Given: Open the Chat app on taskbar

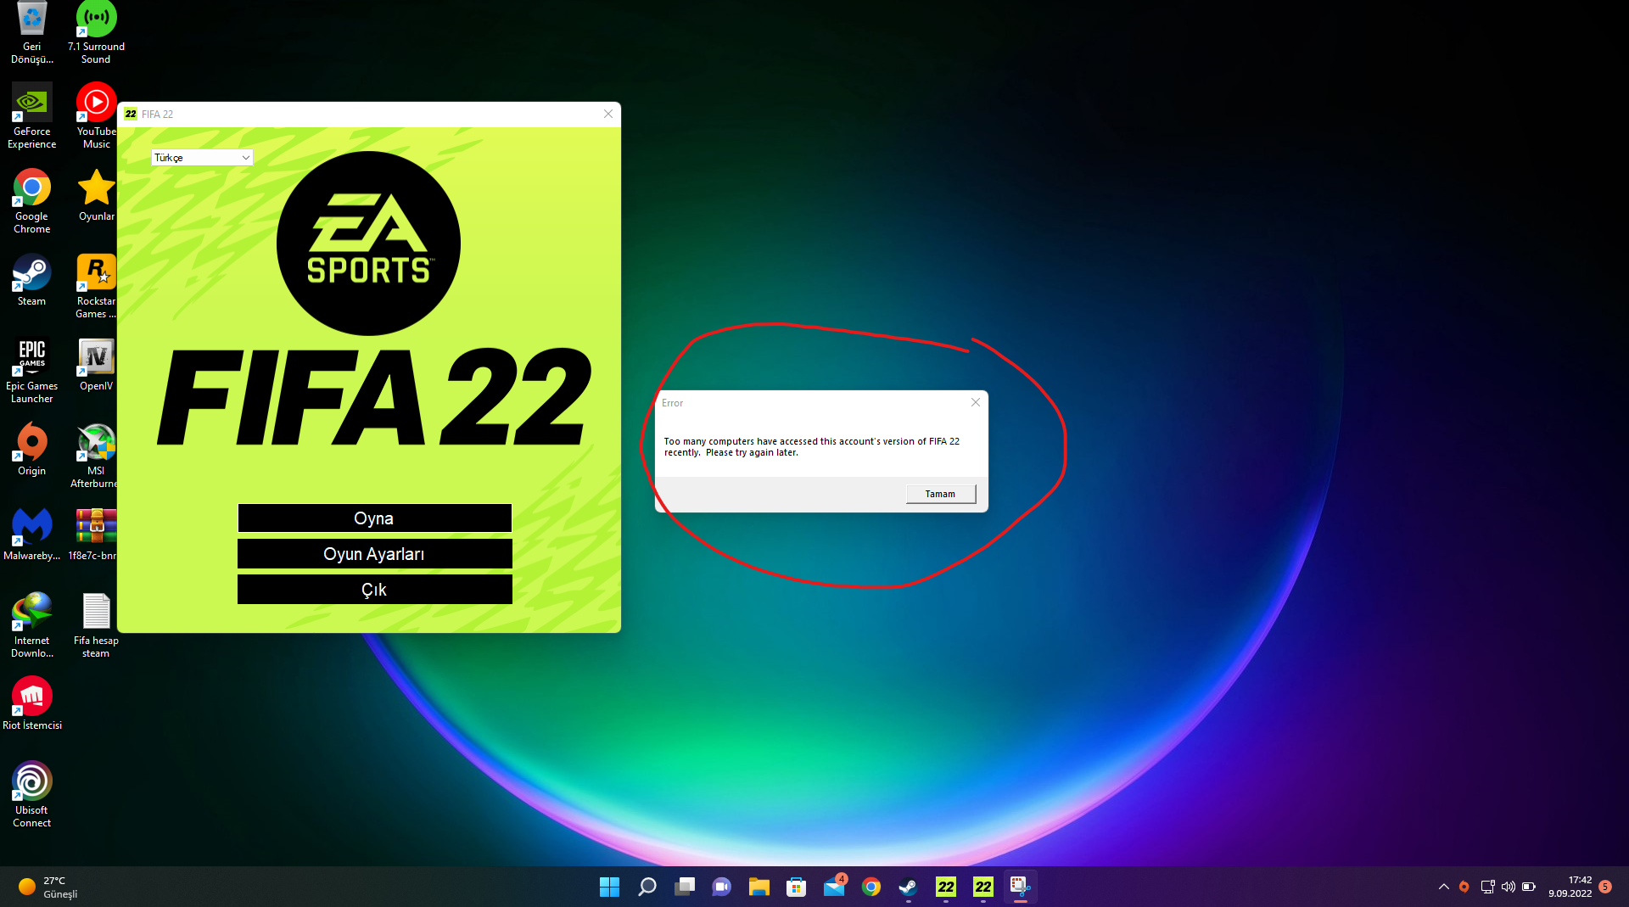Looking at the screenshot, I should click(721, 887).
